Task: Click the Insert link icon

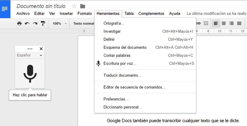Action: 198,23
